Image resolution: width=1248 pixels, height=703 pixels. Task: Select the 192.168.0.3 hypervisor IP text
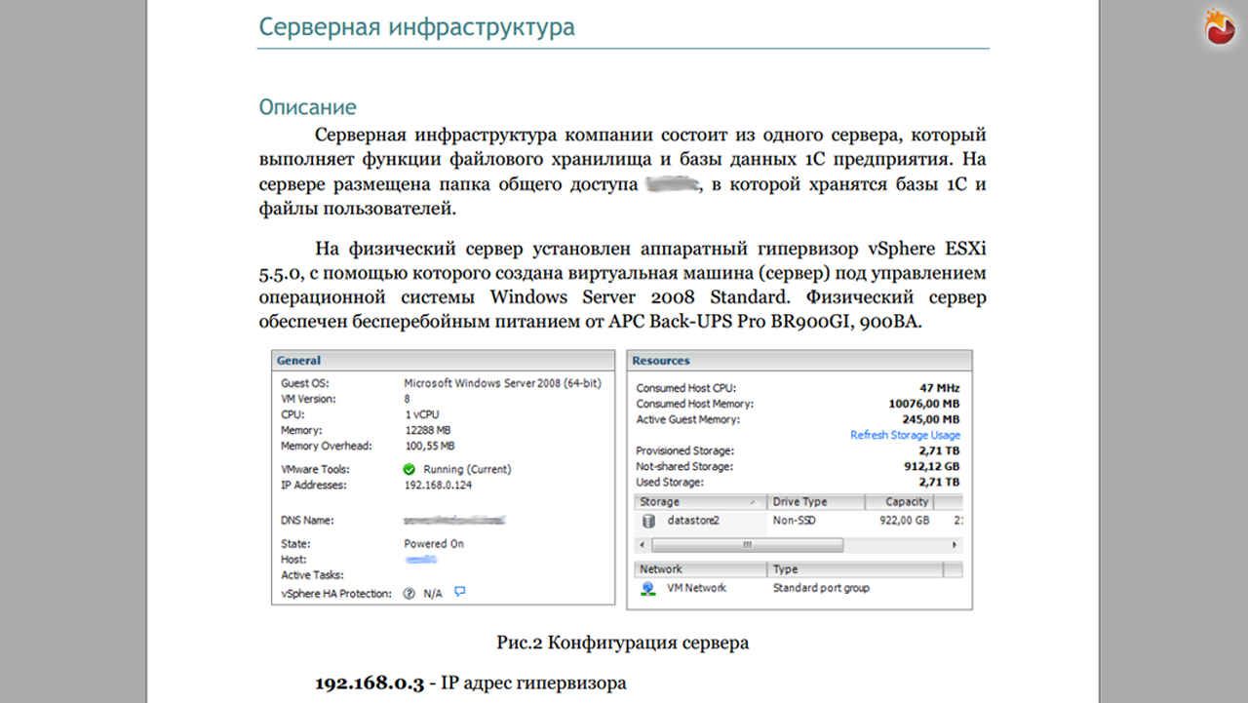coord(370,683)
